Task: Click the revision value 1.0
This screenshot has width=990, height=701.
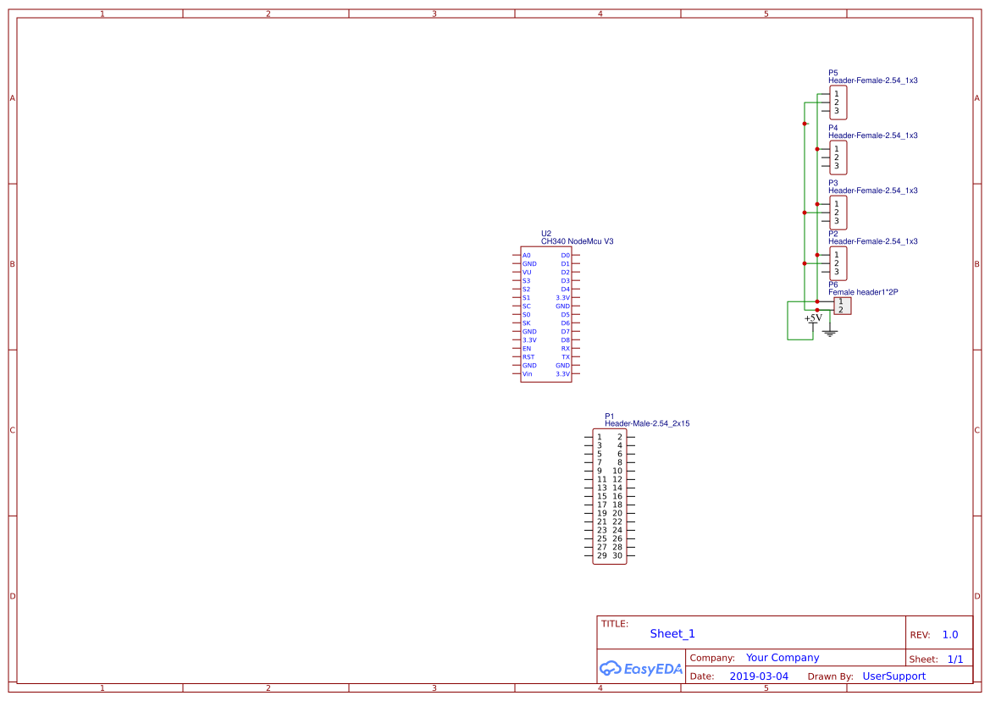Action: 950,635
